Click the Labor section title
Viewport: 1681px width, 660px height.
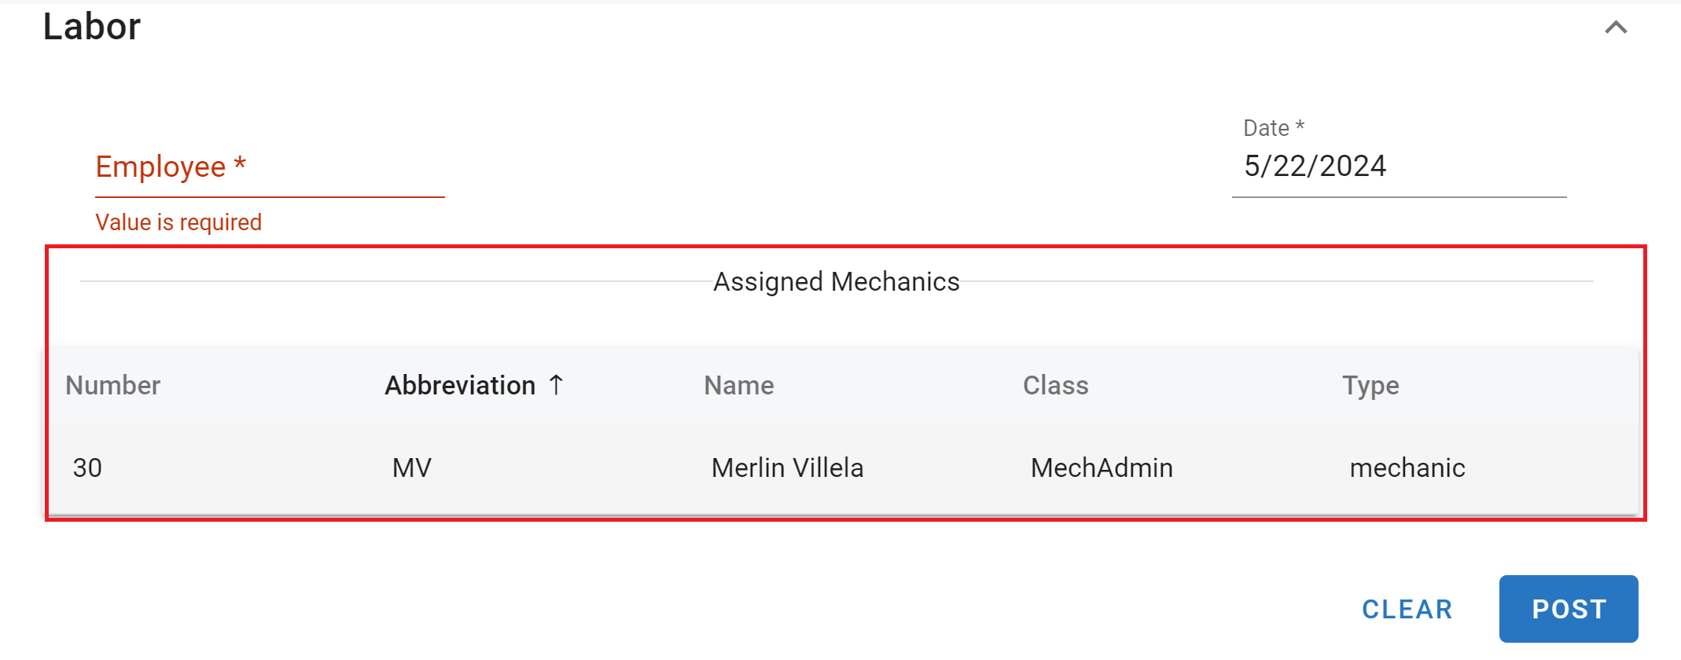(92, 27)
